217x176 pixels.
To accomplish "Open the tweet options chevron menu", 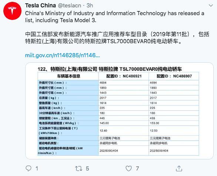I will (211, 6).
